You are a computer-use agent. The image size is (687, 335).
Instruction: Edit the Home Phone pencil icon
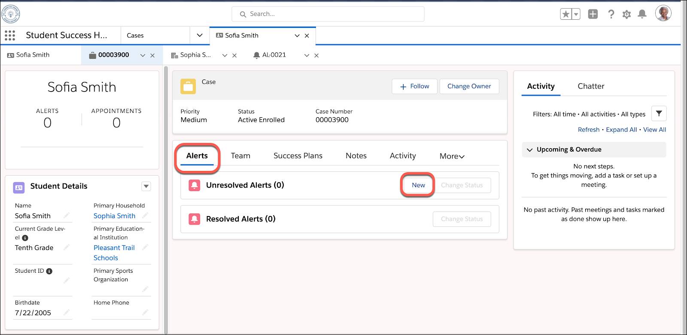[x=145, y=313]
